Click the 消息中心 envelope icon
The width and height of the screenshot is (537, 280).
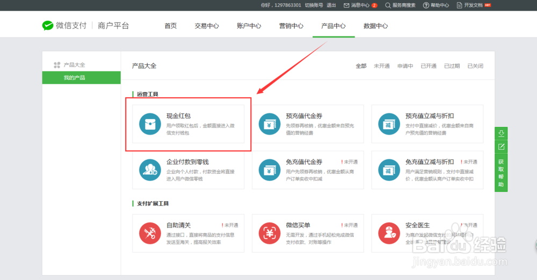coord(346,5)
